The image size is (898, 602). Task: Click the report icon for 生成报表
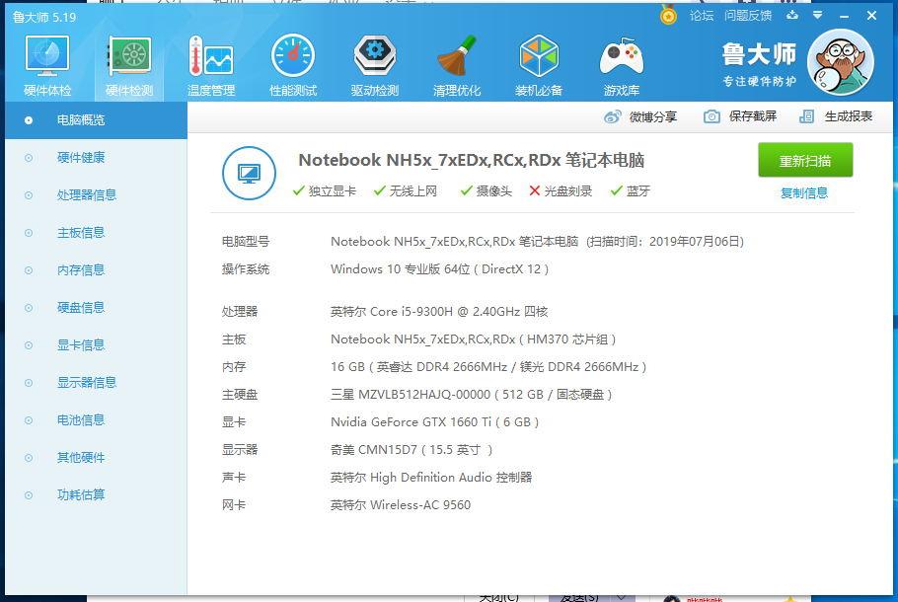pos(806,116)
